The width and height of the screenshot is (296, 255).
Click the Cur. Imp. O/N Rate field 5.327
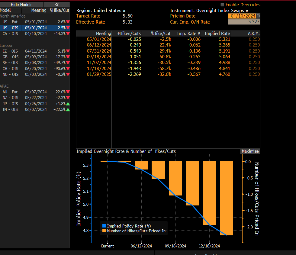(x=244, y=22)
